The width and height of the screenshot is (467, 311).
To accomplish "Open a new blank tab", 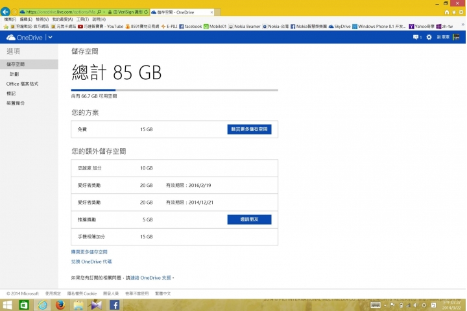I will tap(218, 12).
